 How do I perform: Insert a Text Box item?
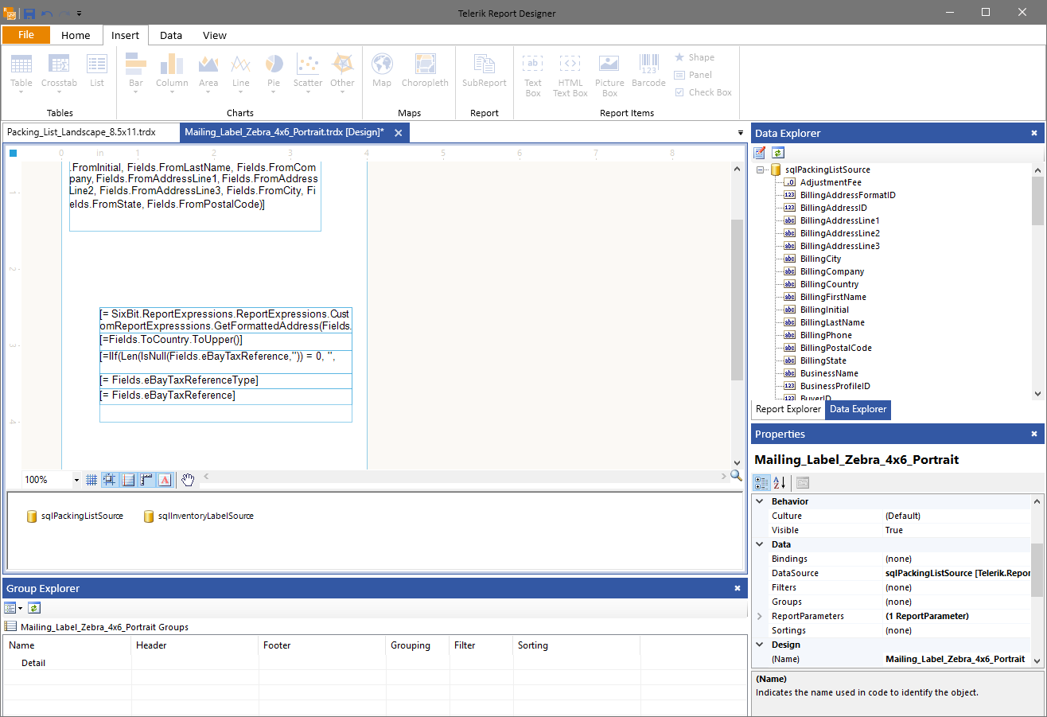pyautogui.click(x=533, y=76)
